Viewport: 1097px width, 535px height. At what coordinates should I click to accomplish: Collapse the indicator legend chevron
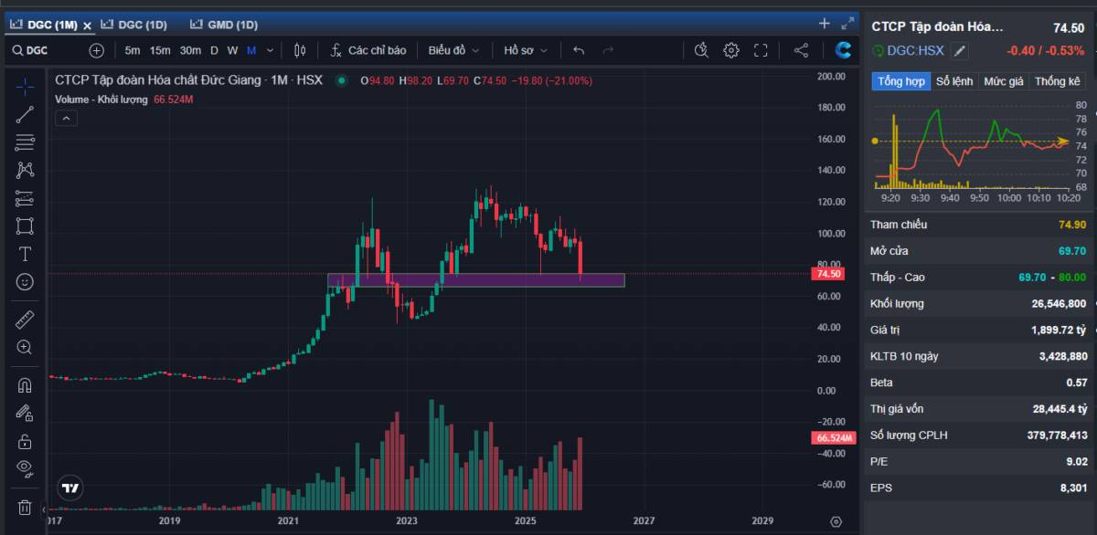[x=65, y=118]
